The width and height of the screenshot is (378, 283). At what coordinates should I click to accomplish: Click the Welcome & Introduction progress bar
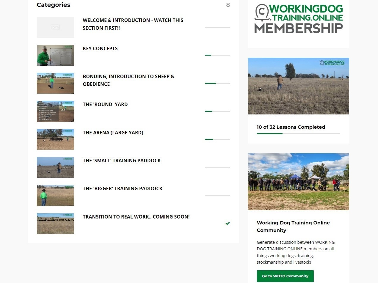tap(217, 27)
